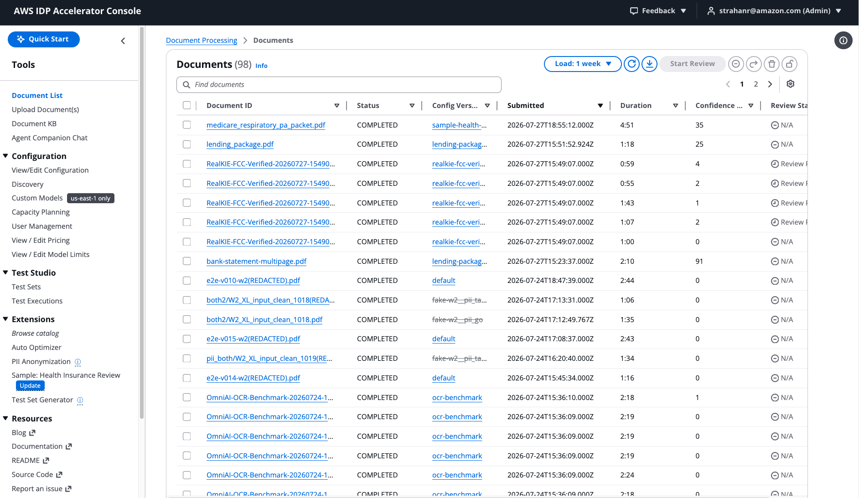
Task: Open the medicare_respiratory_pa_packet.pdf document link
Action: (x=266, y=125)
